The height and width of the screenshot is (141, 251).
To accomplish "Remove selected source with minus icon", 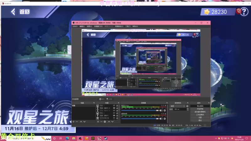I will click(101, 122).
